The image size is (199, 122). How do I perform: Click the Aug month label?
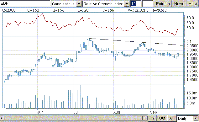[x=117, y=112]
